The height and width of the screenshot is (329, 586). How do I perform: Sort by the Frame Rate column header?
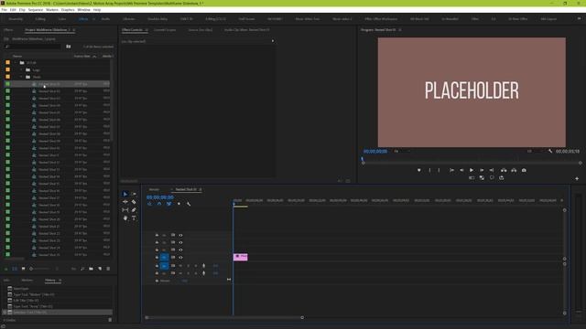tap(82, 56)
